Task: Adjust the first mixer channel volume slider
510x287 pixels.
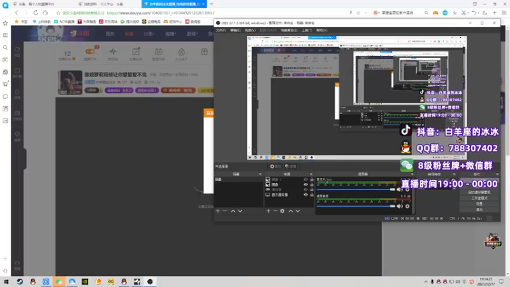Action: pos(356,189)
